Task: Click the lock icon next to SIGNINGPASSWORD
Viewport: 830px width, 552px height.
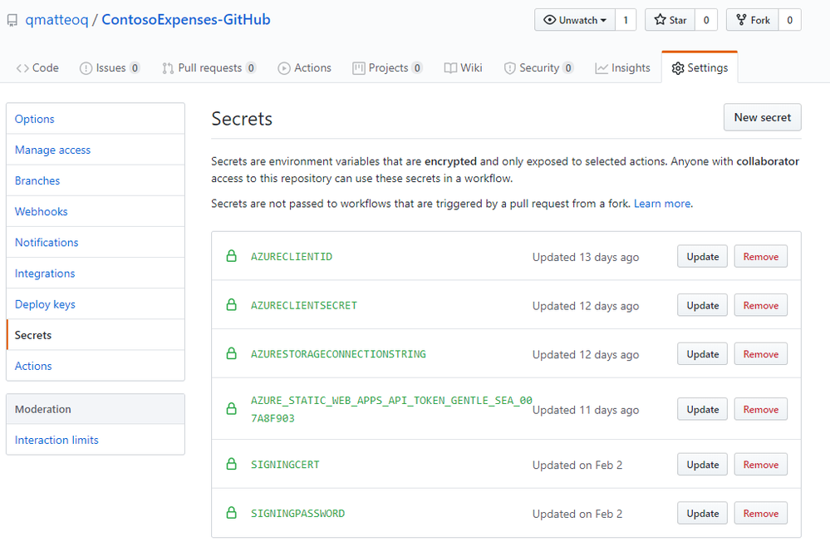Action: point(231,513)
